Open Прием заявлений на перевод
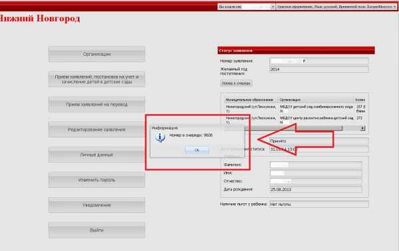 coord(96,104)
